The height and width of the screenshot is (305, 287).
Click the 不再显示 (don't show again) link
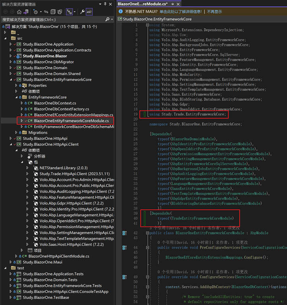coord(214,12)
